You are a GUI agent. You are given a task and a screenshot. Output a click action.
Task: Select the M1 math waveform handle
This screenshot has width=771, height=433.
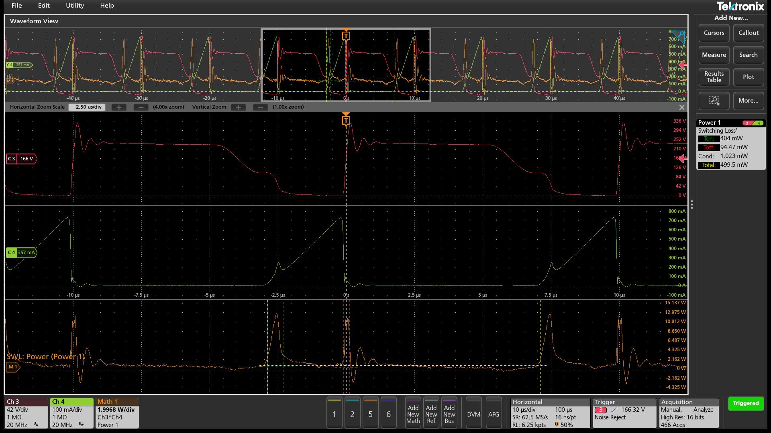tap(12, 367)
